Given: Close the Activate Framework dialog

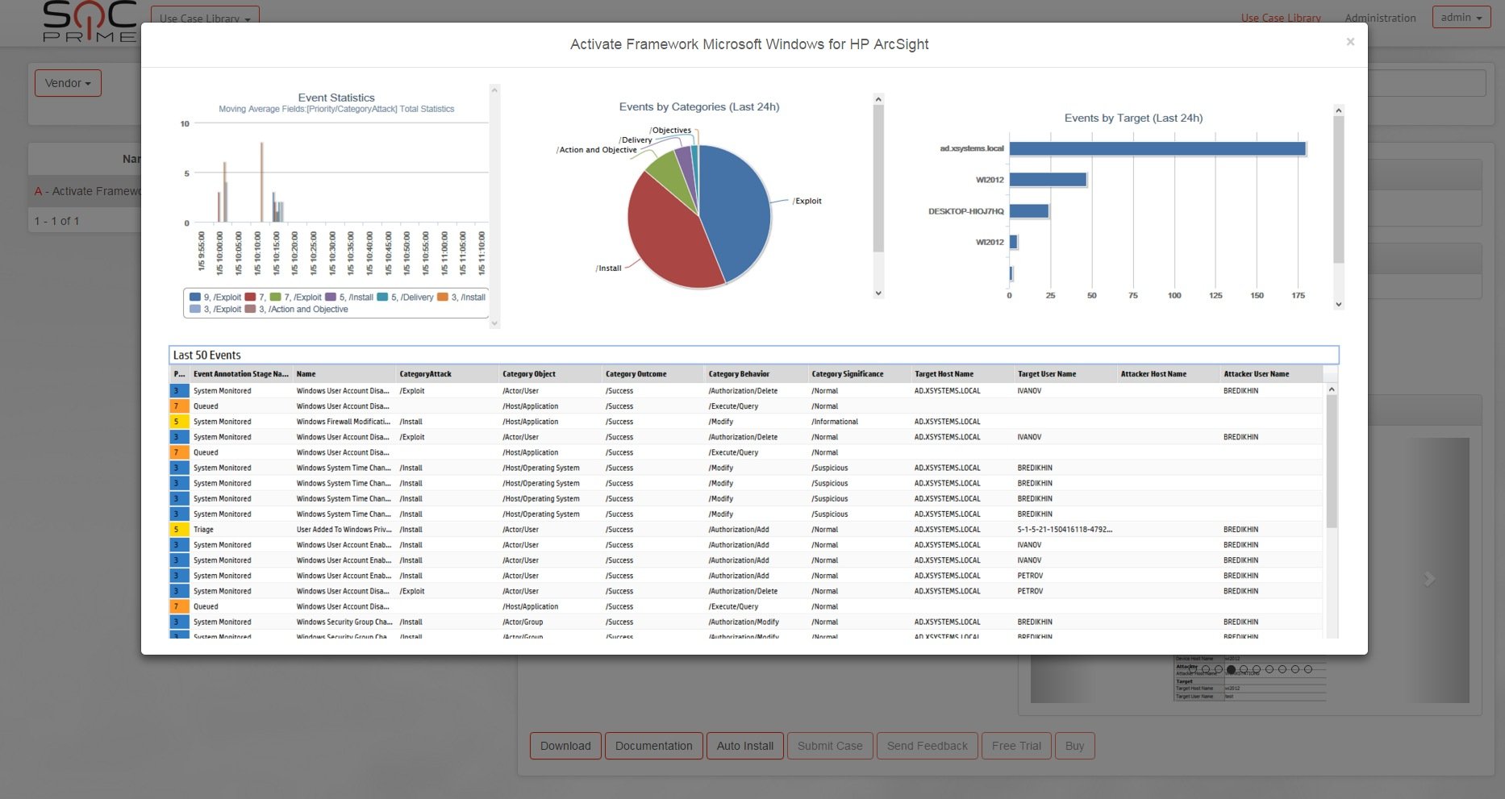Looking at the screenshot, I should pos(1350,42).
